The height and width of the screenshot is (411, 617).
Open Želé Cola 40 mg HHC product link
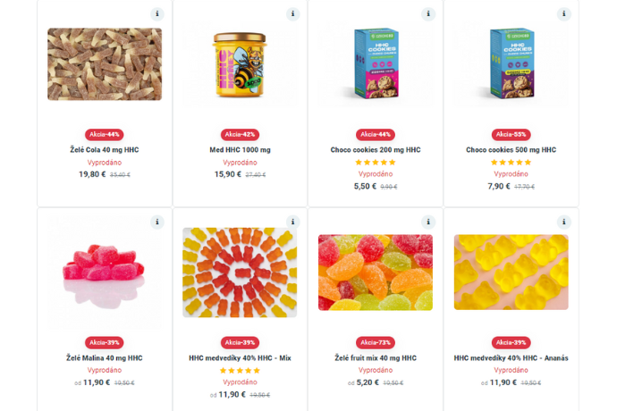[x=105, y=150]
